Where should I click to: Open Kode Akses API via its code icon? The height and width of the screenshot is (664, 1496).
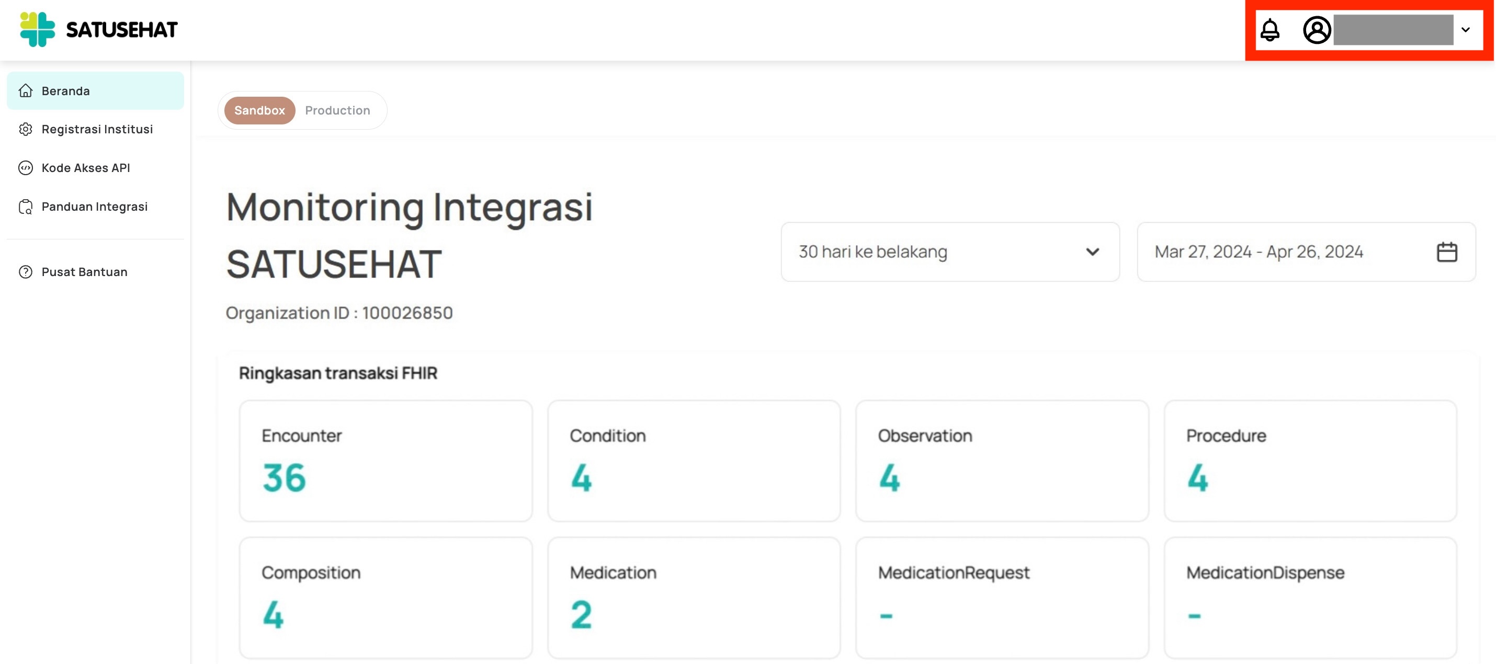pos(26,168)
